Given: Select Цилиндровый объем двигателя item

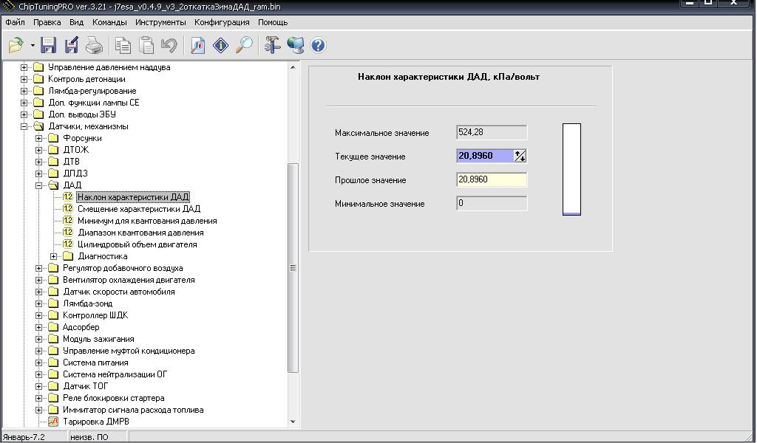Looking at the screenshot, I should click(x=137, y=244).
